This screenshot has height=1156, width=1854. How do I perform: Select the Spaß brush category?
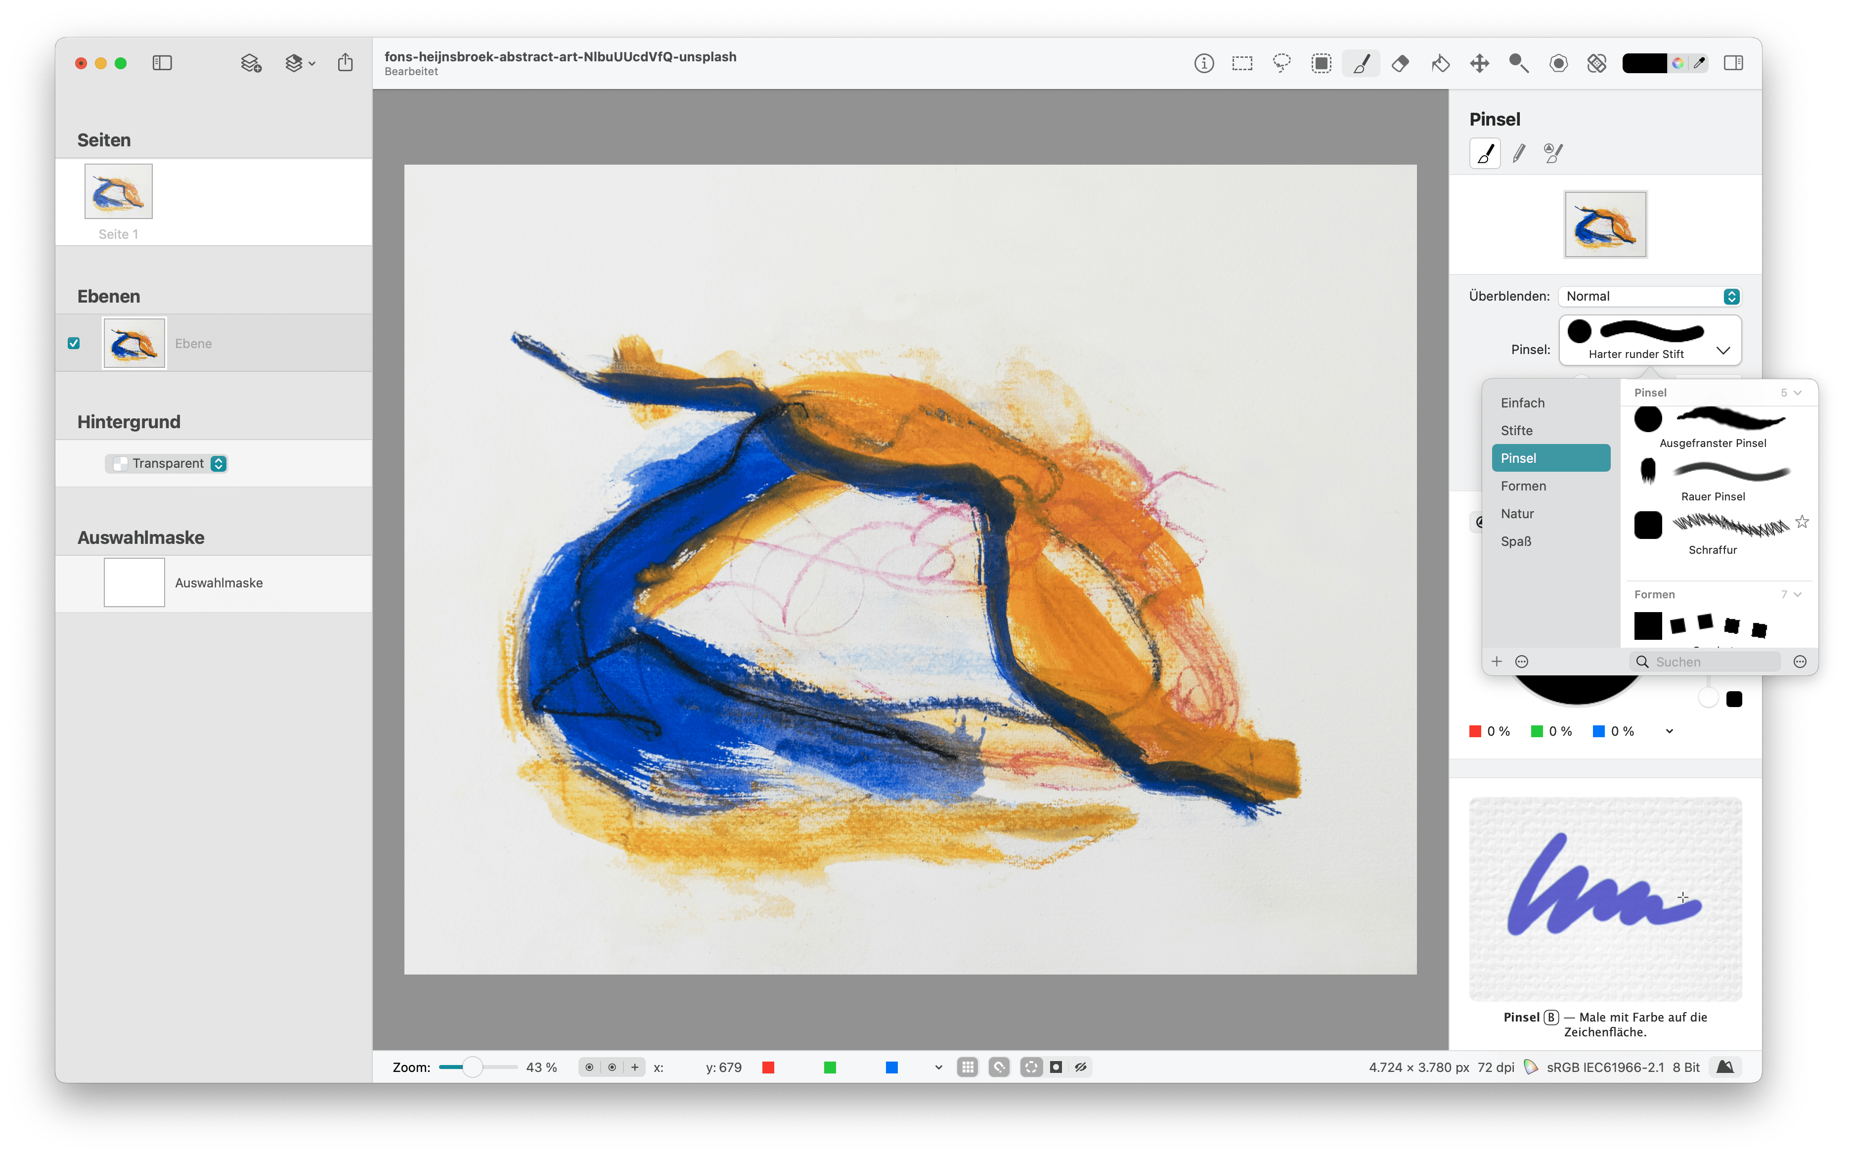1550,541
